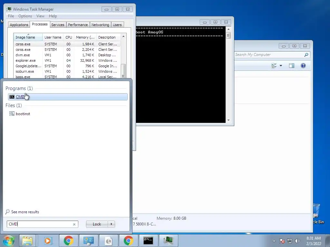Open Task Manager File menu
This screenshot has width=330, height=247.
(x=11, y=16)
